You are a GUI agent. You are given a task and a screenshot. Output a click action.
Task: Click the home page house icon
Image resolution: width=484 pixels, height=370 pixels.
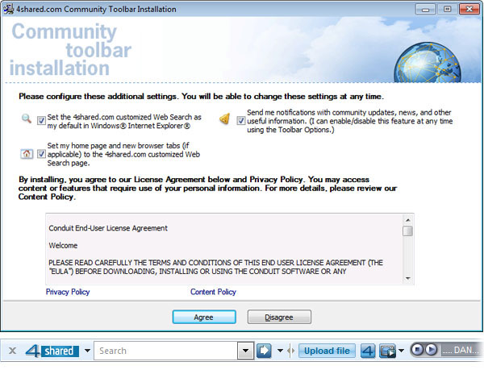pyautogui.click(x=27, y=153)
